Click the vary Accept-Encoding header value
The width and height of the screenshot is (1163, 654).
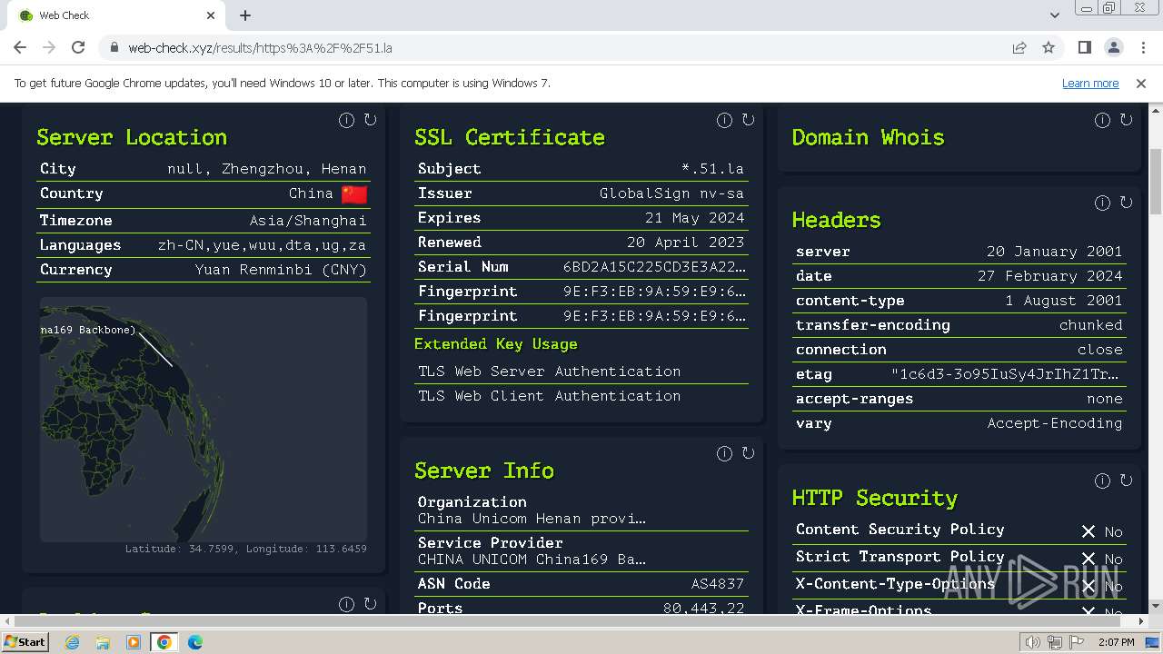1055,423
